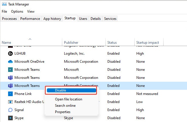Click the Signal app icon

[x=10, y=110]
